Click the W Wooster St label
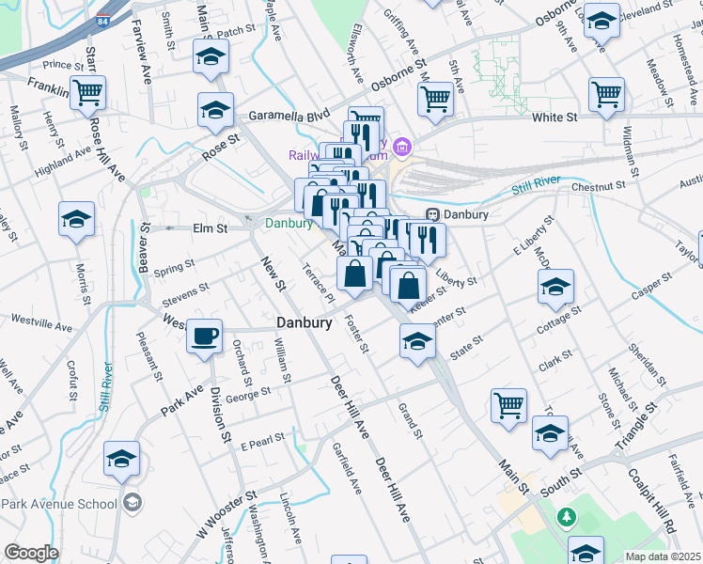703x564 pixels. point(227,514)
